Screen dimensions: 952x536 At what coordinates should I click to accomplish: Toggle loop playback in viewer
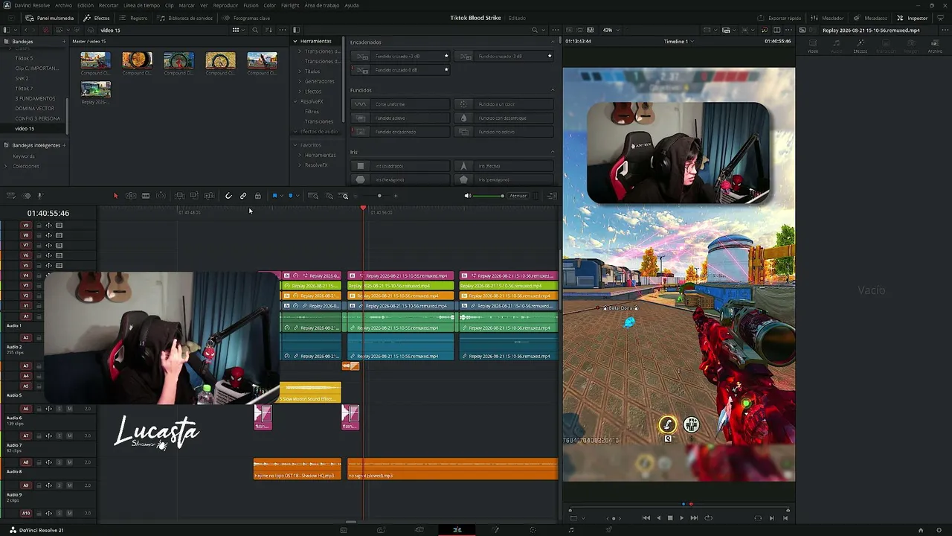click(x=708, y=518)
